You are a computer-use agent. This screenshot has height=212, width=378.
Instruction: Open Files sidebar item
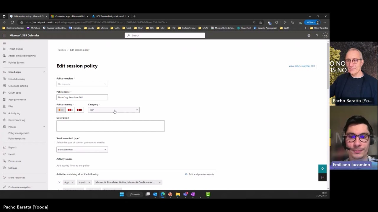click(11, 106)
